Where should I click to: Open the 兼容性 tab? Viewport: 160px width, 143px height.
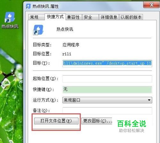pos(74,17)
